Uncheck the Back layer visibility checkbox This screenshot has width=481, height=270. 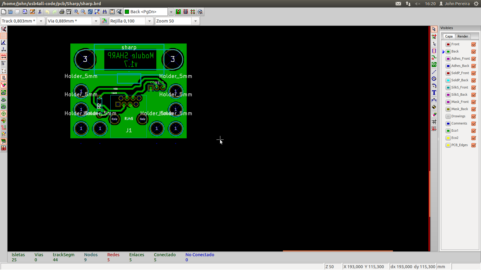point(473,52)
